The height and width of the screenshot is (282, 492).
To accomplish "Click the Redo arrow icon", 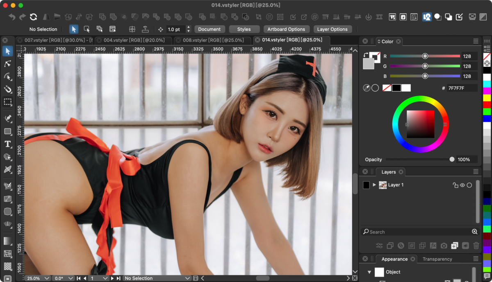I will [x=23, y=17].
